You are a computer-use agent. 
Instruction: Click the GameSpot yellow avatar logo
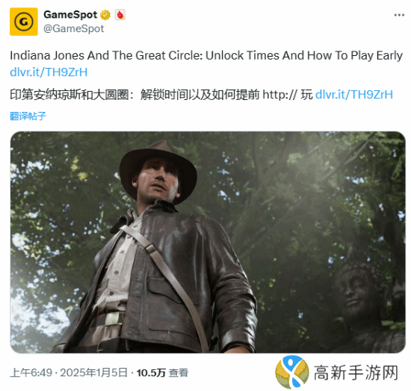point(24,22)
